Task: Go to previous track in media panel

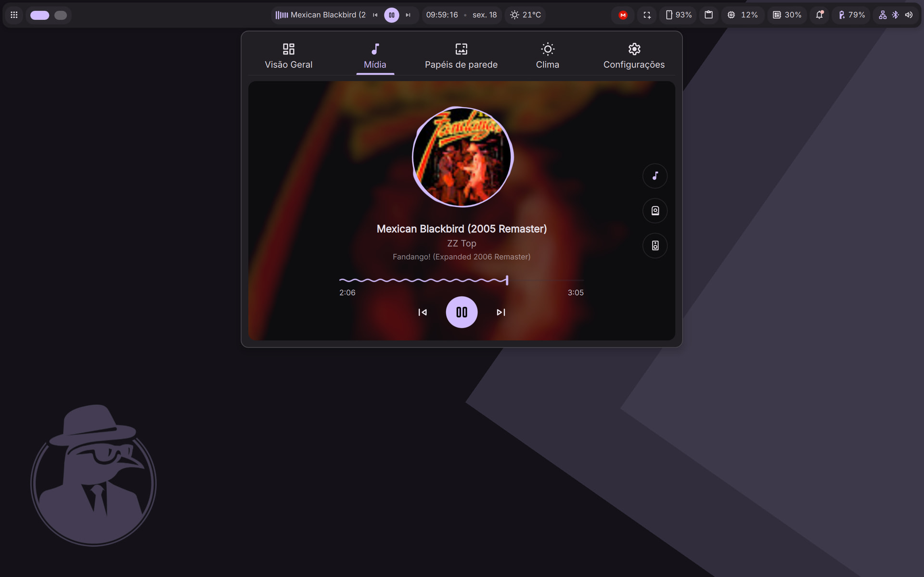Action: [x=423, y=312]
